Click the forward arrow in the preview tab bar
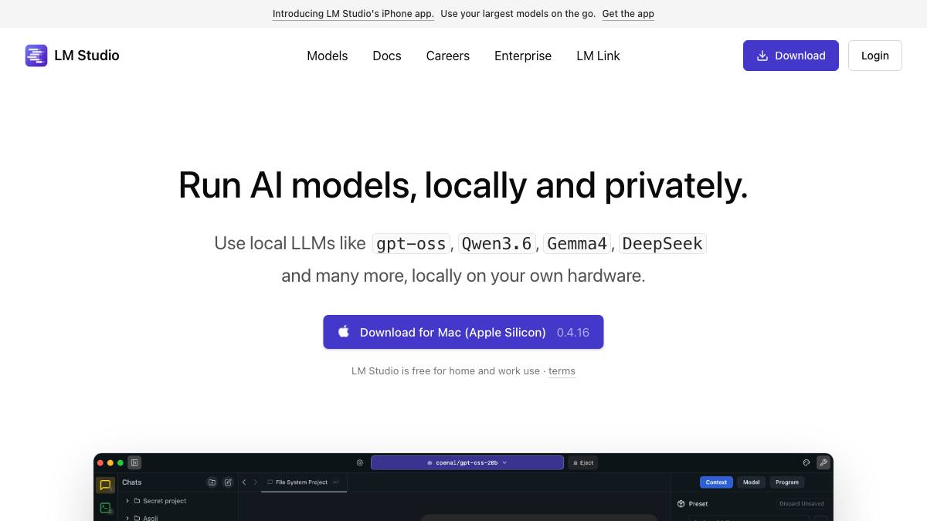 pos(256,482)
